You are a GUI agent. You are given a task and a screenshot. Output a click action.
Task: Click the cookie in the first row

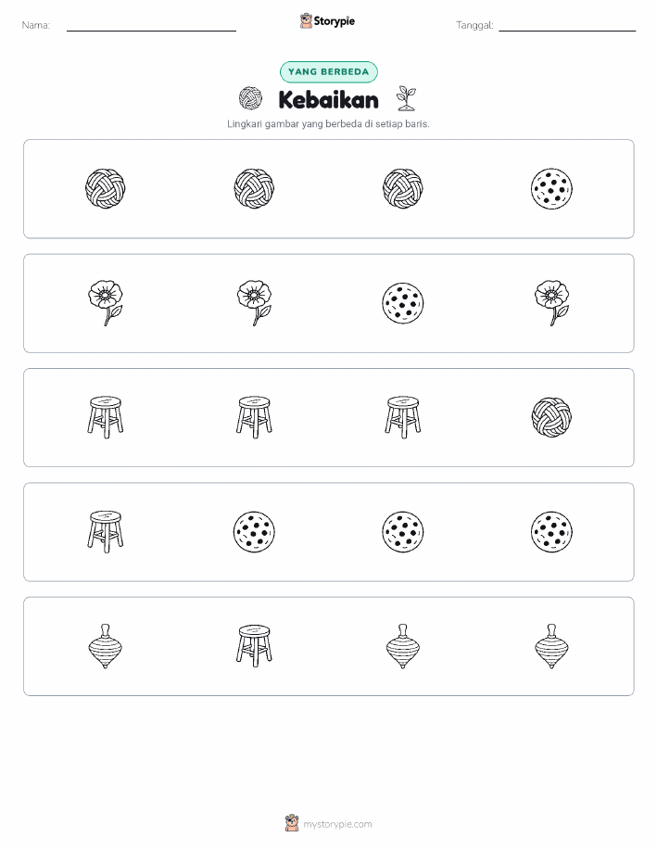(x=551, y=189)
